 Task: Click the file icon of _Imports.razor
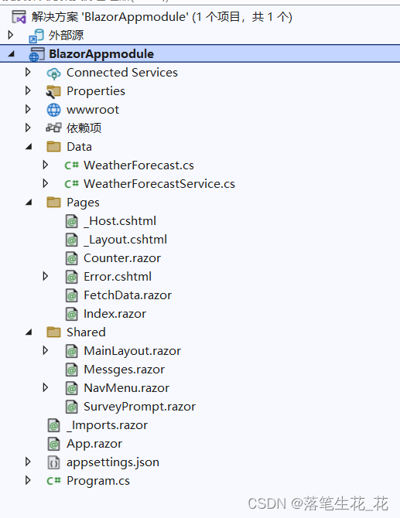pos(54,425)
